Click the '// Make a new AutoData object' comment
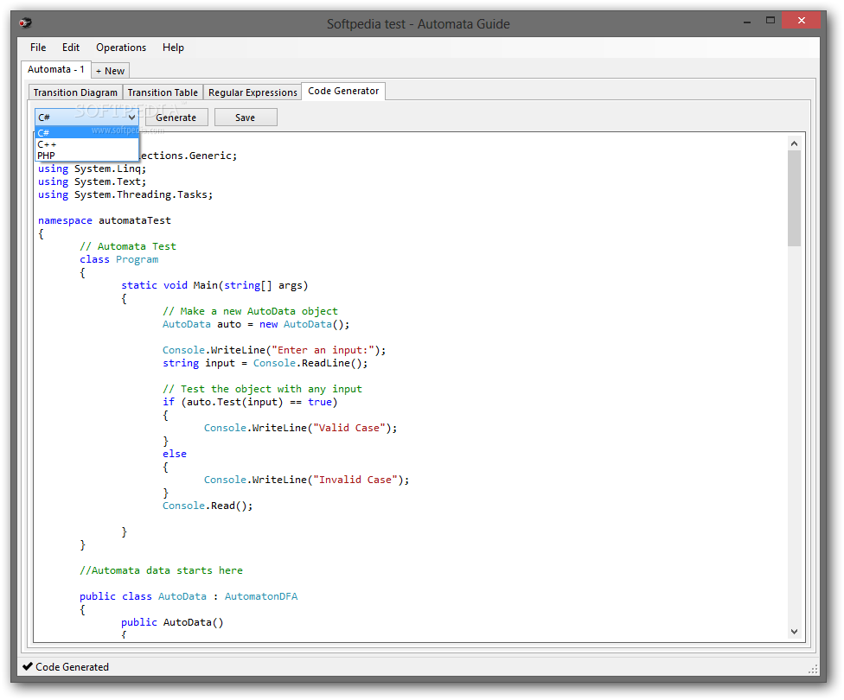This screenshot has height=700, width=844. 250,311
